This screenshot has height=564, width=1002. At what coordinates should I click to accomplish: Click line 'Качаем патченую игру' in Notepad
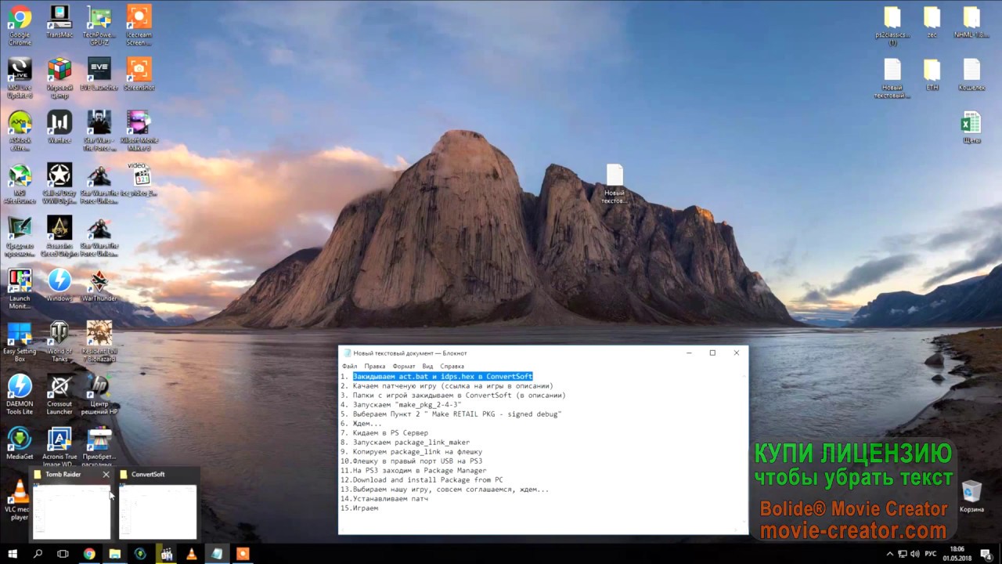tap(452, 385)
